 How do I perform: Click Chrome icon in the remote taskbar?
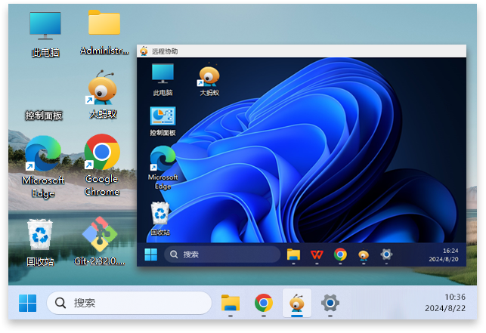[x=340, y=254]
